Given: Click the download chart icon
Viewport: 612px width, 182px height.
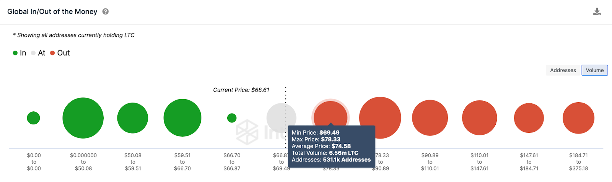Looking at the screenshot, I should (x=597, y=12).
